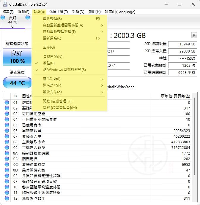Click the 1202 次 power-on count field

(182, 65)
